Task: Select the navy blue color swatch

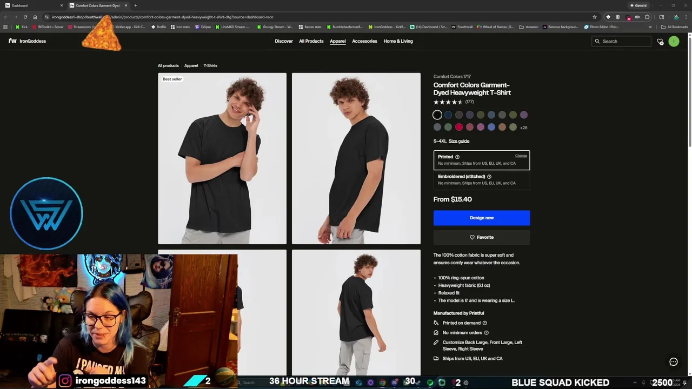Action: click(448, 115)
